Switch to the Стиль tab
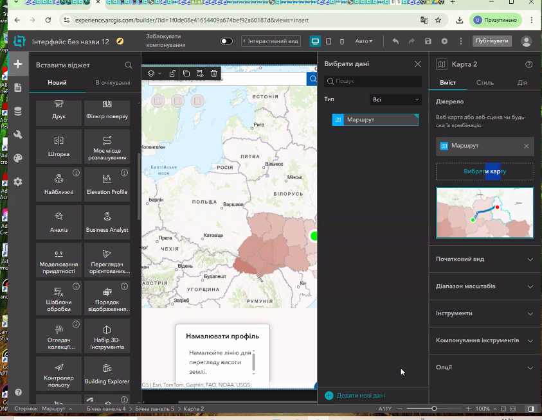This screenshot has width=542, height=420. point(485,83)
